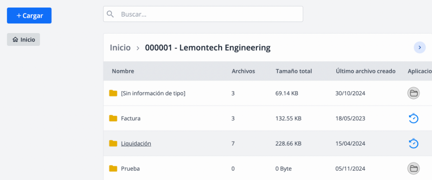Click the timer application icon for Liquidación

point(413,143)
